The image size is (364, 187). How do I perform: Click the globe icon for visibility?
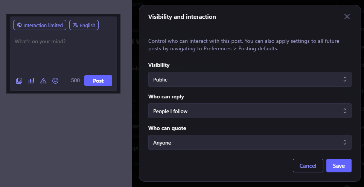(x=19, y=25)
